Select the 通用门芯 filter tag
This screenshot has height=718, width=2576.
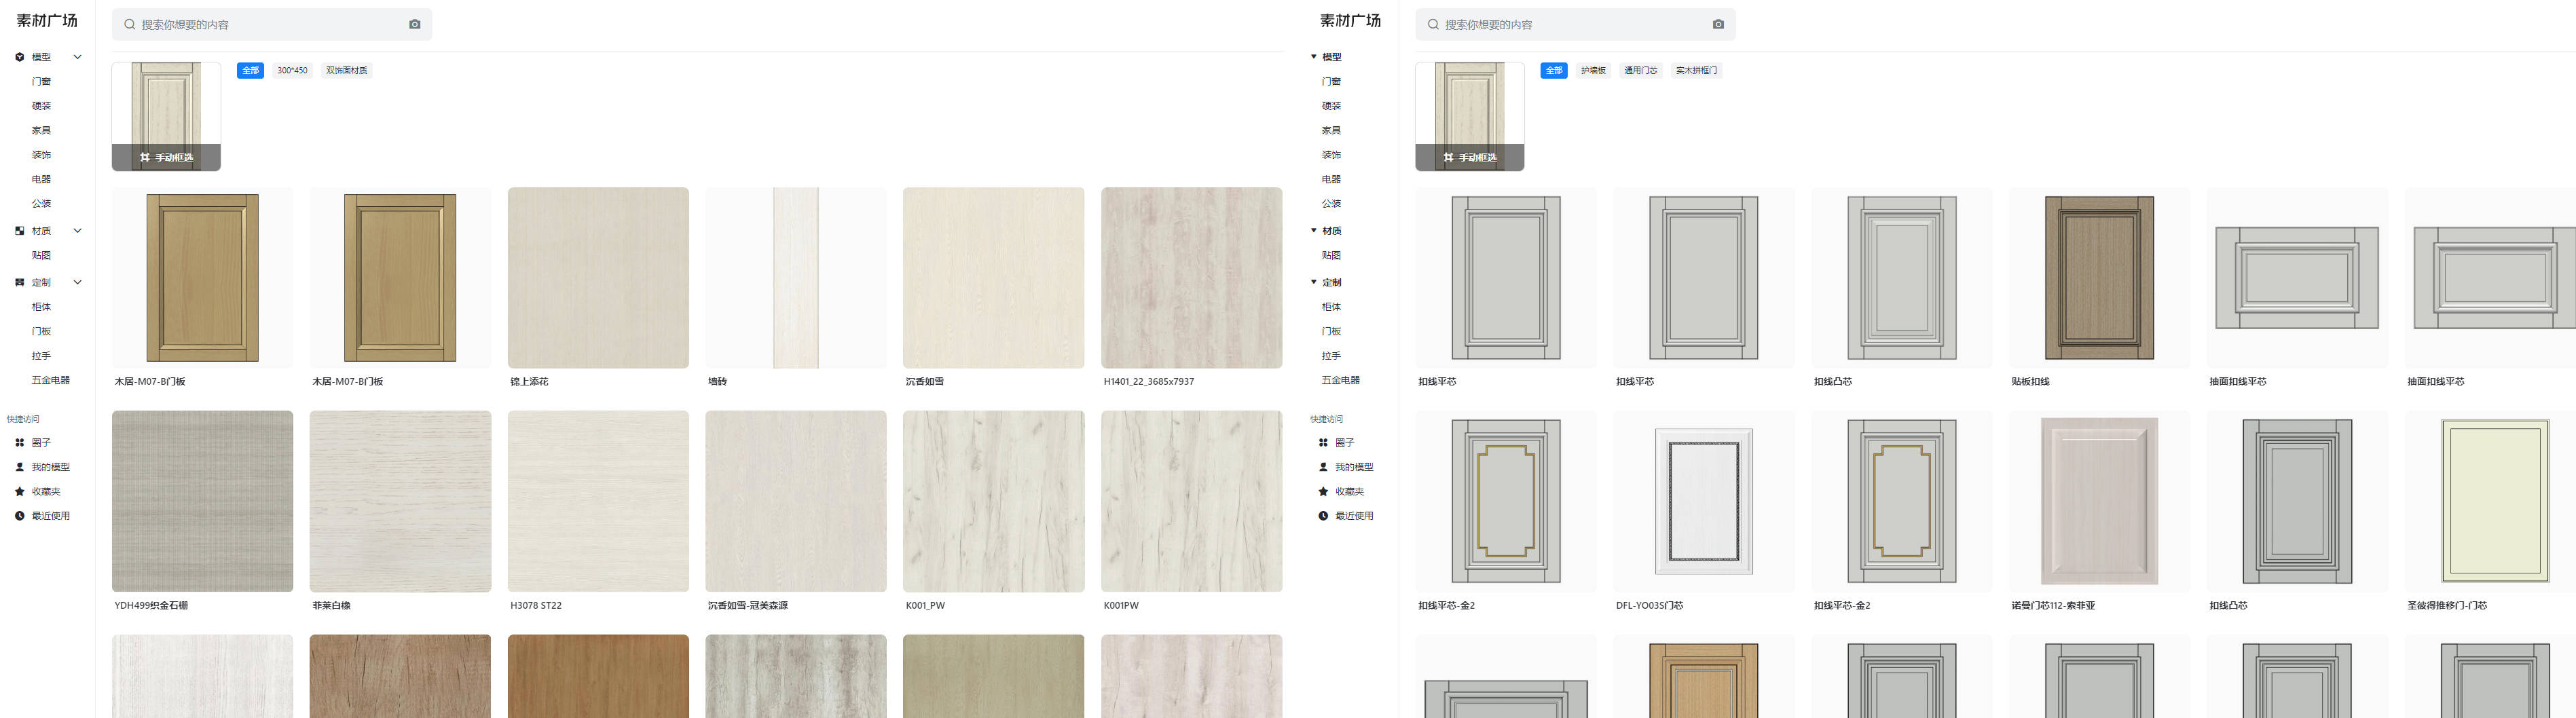(x=1641, y=70)
